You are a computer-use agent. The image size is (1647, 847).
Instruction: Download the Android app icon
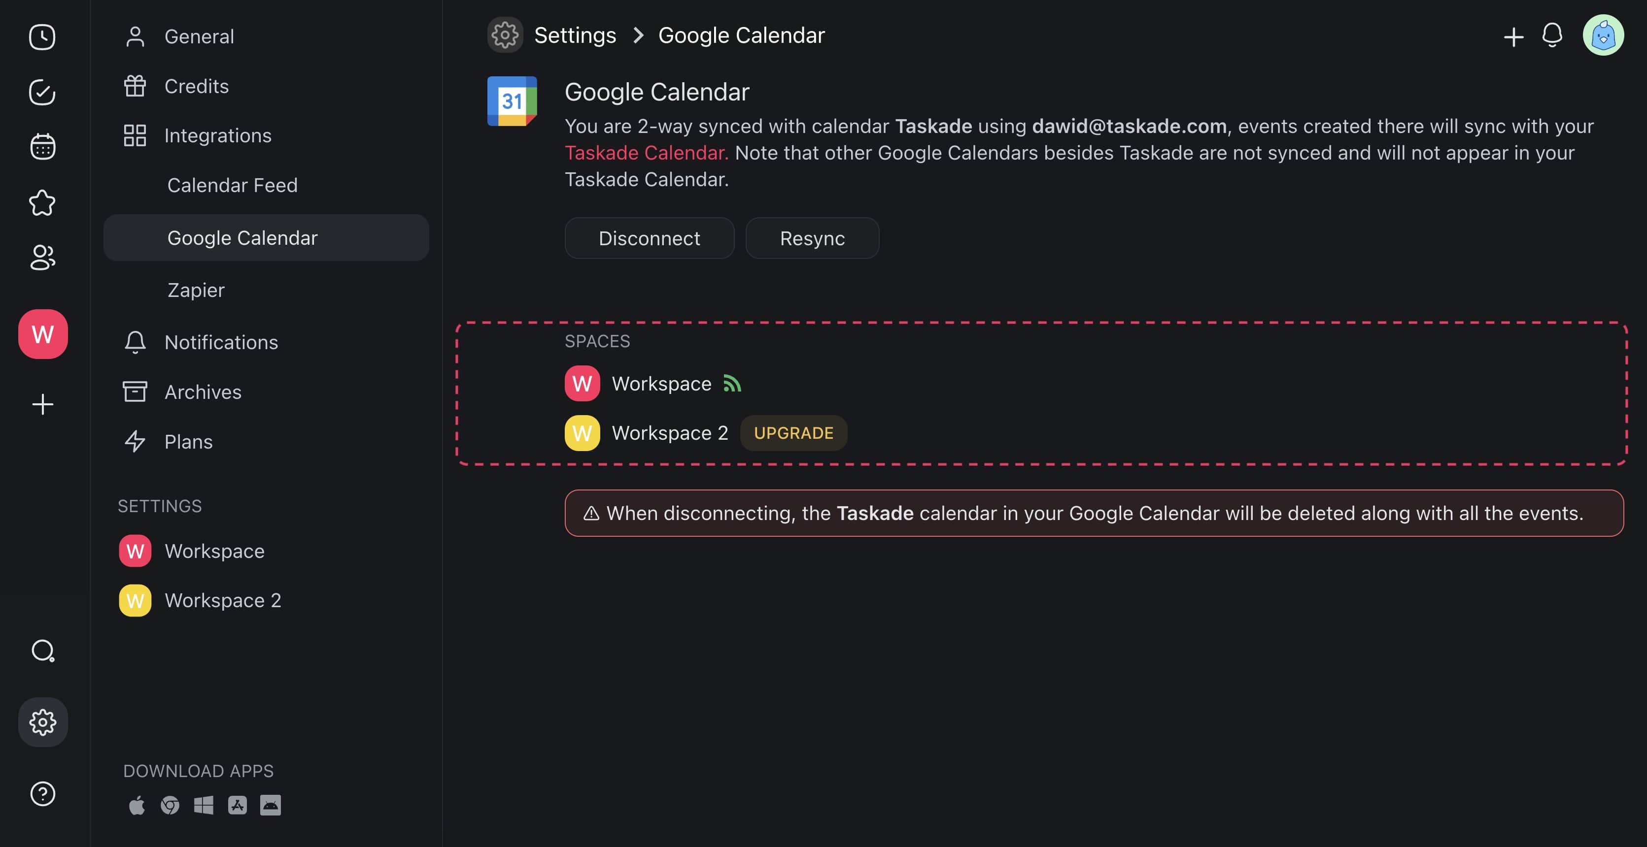(271, 805)
